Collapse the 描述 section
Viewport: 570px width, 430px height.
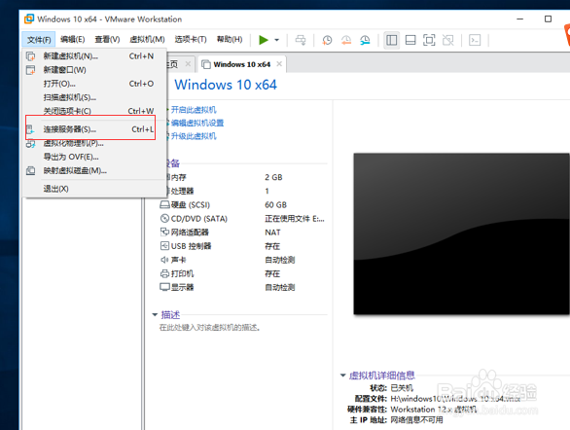(x=155, y=315)
